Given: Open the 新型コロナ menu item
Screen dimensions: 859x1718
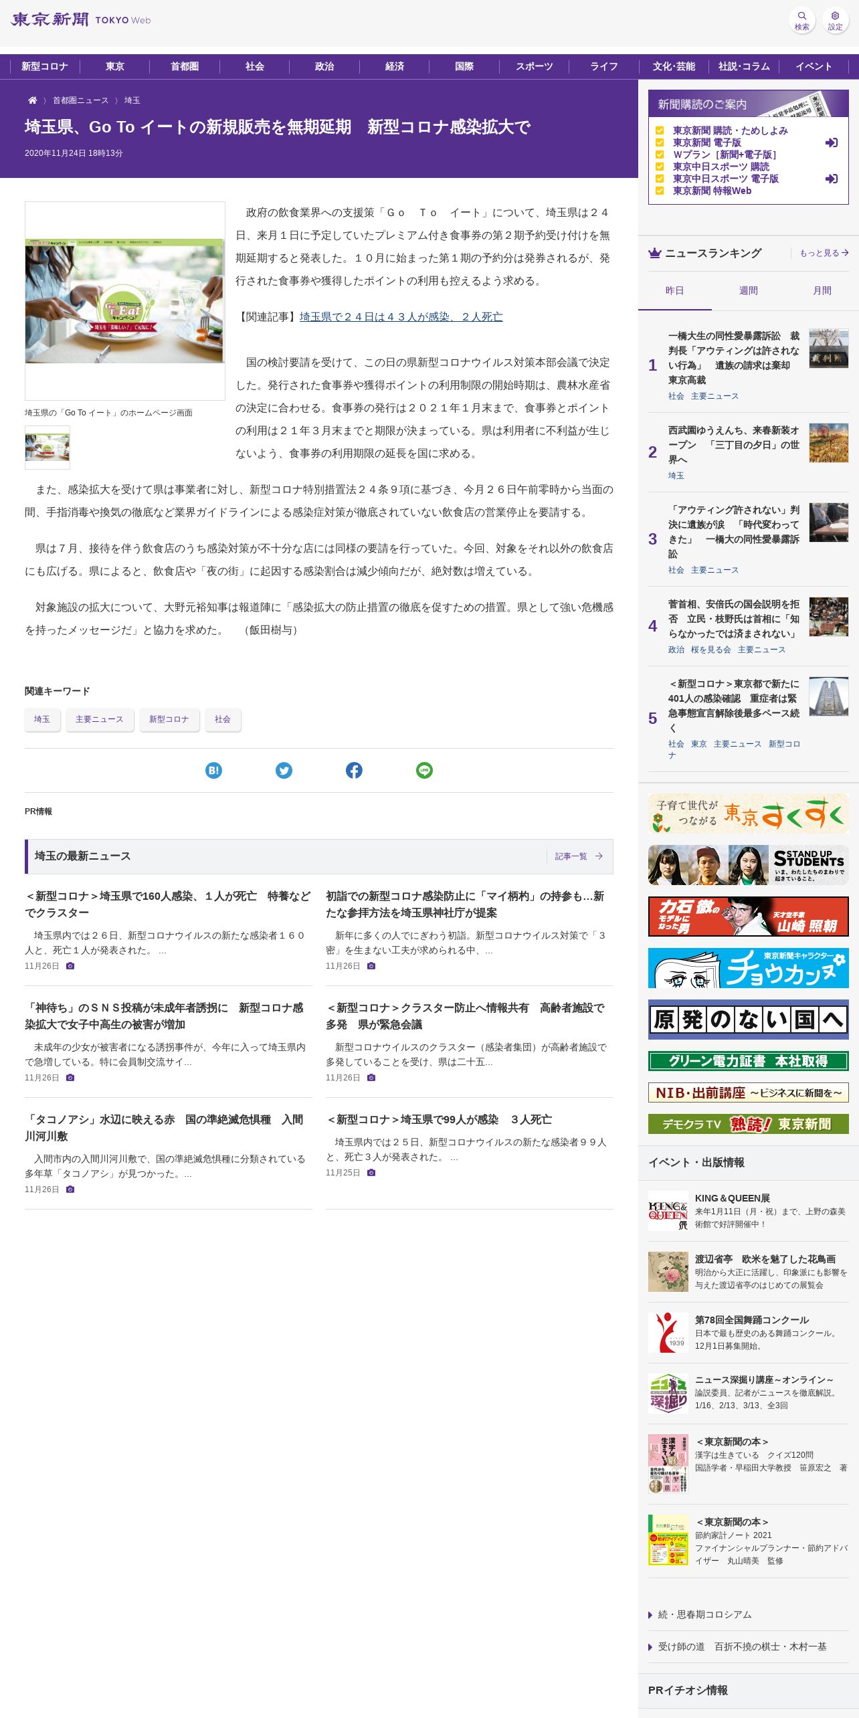Looking at the screenshot, I should (45, 66).
